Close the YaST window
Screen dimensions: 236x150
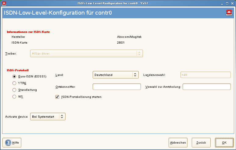click(232, 3)
